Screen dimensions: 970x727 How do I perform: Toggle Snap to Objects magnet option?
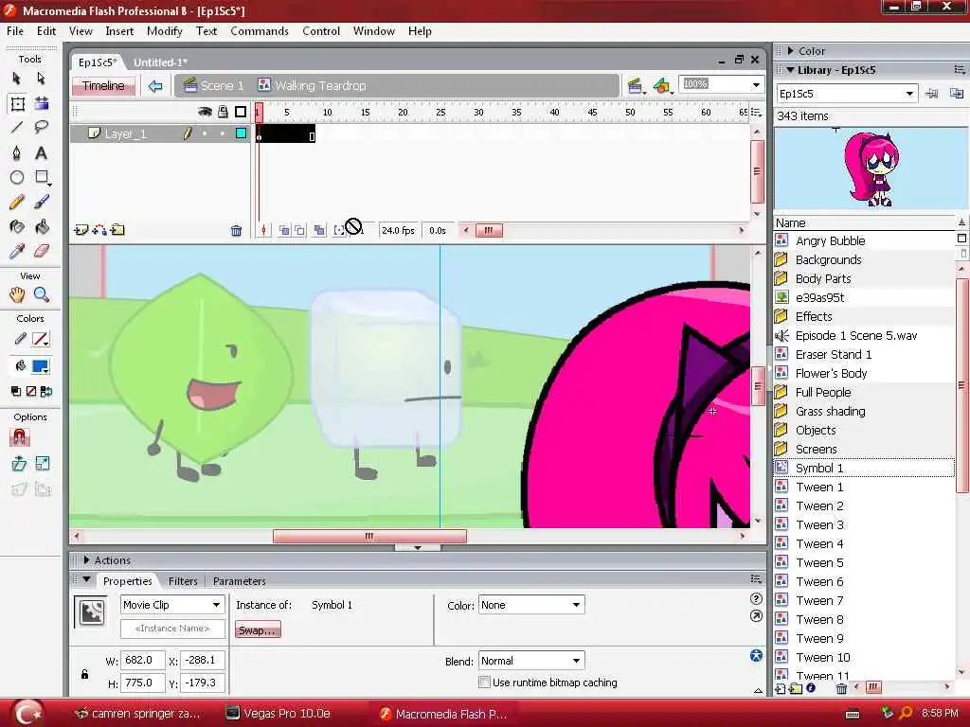click(x=20, y=437)
